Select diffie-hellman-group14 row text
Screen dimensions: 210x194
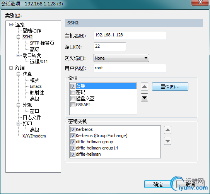(x=97, y=148)
